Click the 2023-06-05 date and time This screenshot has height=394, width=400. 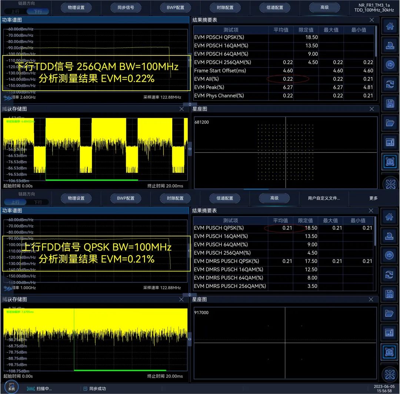(384, 389)
